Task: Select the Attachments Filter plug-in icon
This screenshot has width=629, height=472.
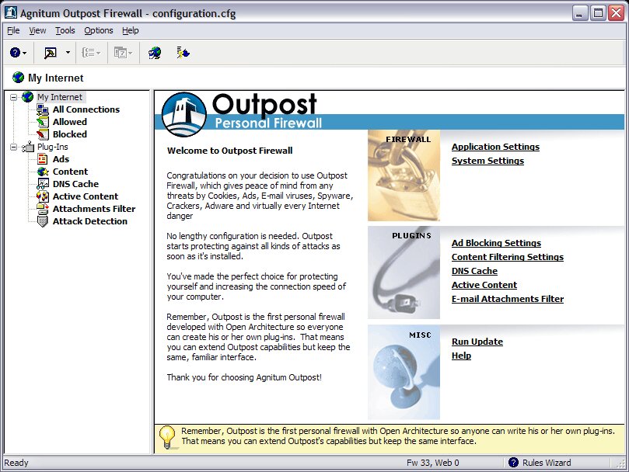Action: pos(43,208)
